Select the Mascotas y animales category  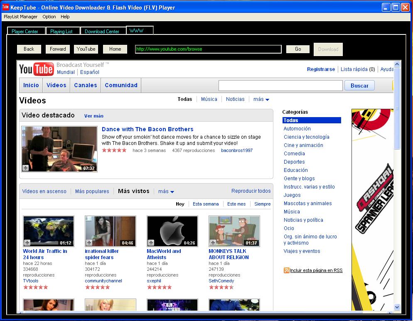click(307, 203)
